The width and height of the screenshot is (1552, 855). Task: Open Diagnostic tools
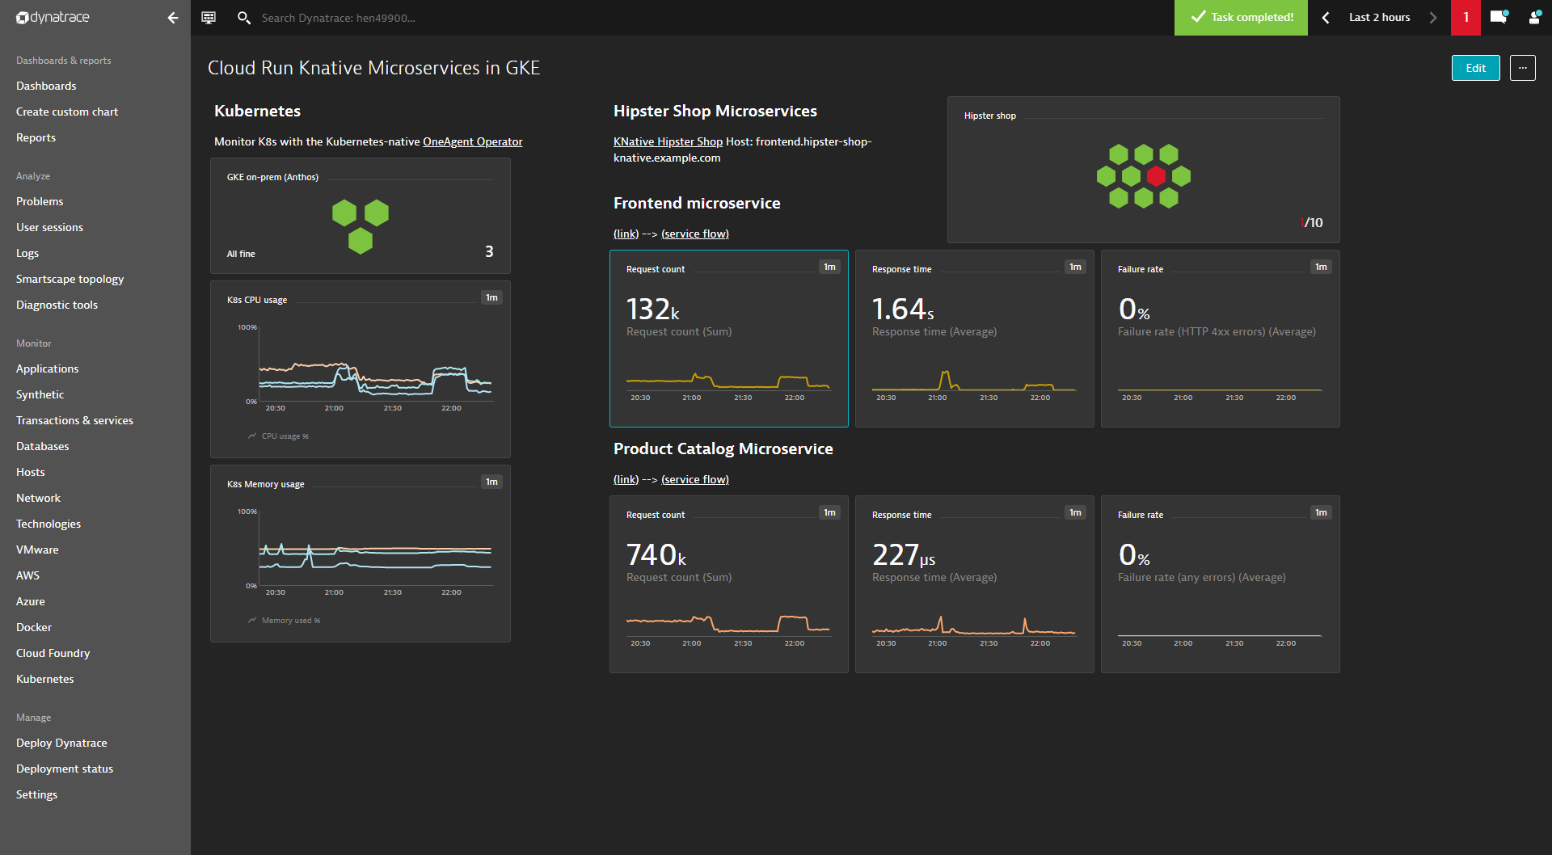(57, 305)
